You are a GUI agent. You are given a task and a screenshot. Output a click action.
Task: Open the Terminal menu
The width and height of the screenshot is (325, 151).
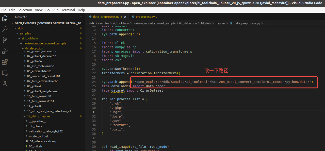tap(68, 10)
